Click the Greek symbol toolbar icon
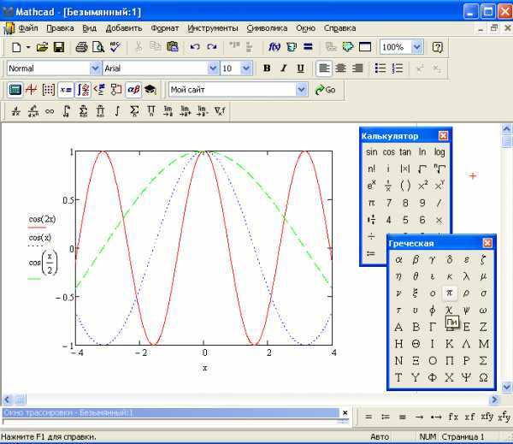Screen dimensions: 513x444 tap(133, 89)
